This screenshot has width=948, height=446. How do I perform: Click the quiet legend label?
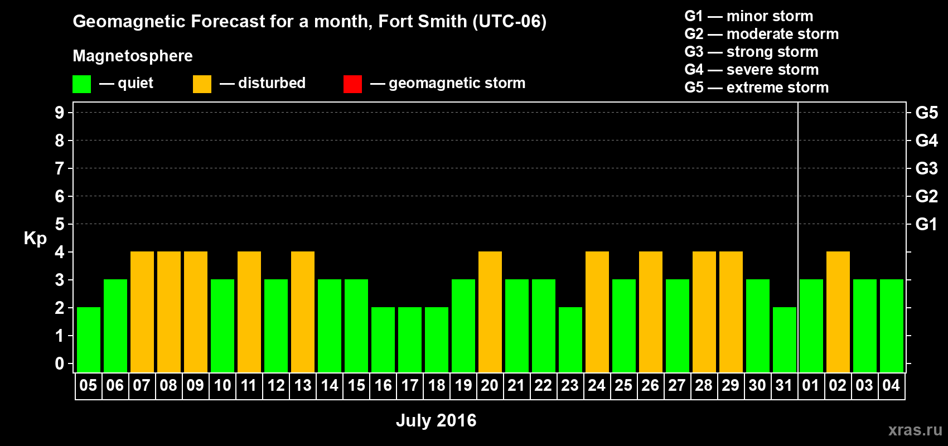point(135,84)
